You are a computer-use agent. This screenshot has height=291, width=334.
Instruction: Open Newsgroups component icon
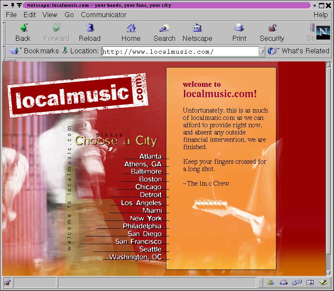coord(297,282)
